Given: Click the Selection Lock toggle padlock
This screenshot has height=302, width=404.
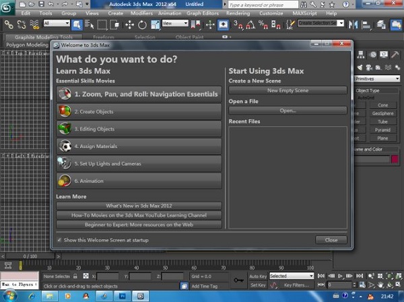Looking at the screenshot, I should point(75,276).
